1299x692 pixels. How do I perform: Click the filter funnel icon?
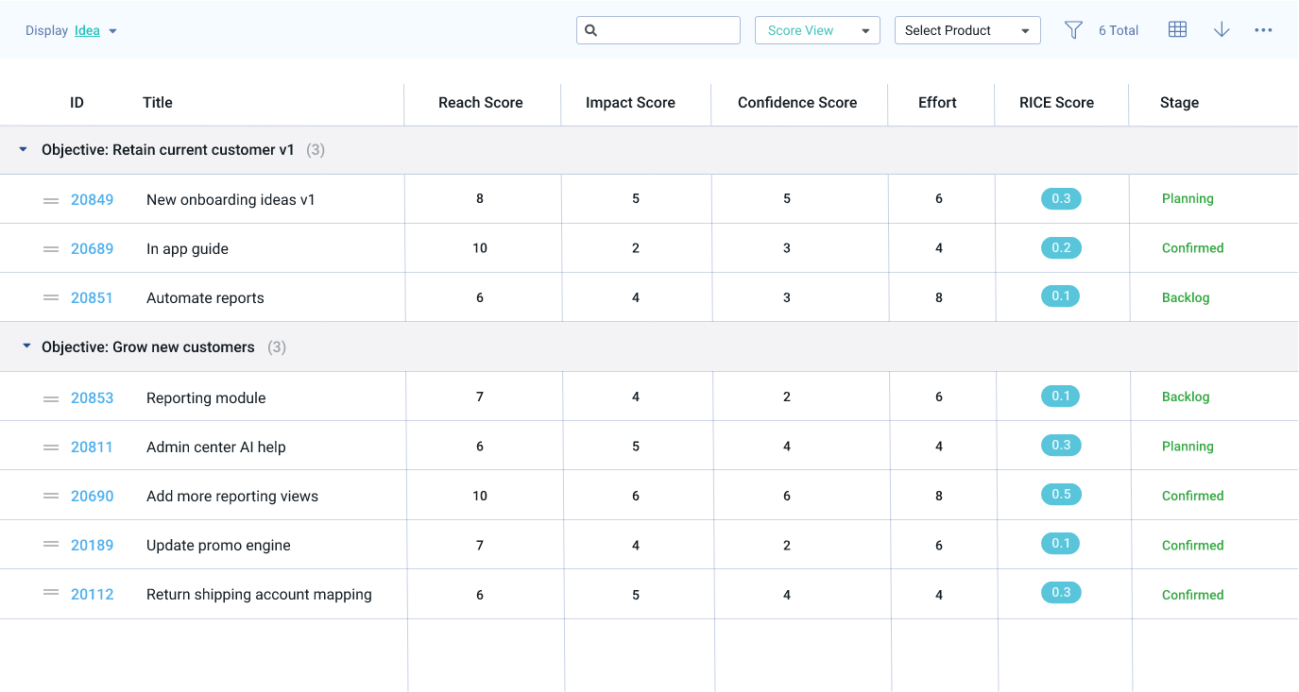click(x=1073, y=30)
